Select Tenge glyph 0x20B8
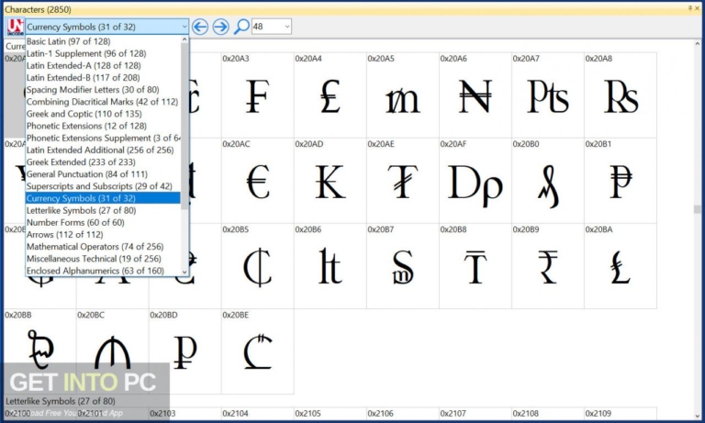705x423 pixels. (x=476, y=266)
